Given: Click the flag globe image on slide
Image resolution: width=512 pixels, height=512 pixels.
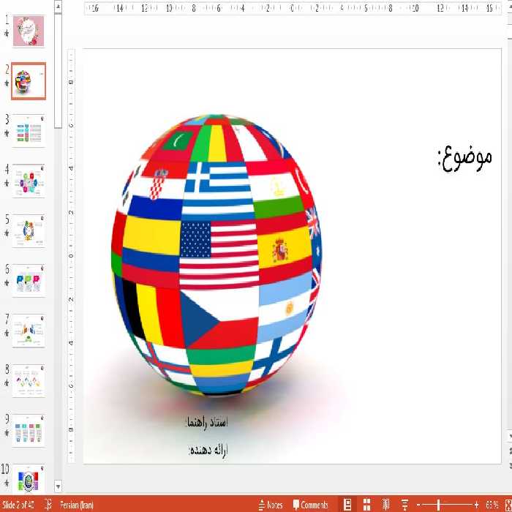Looking at the screenshot, I should pyautogui.click(x=216, y=256).
